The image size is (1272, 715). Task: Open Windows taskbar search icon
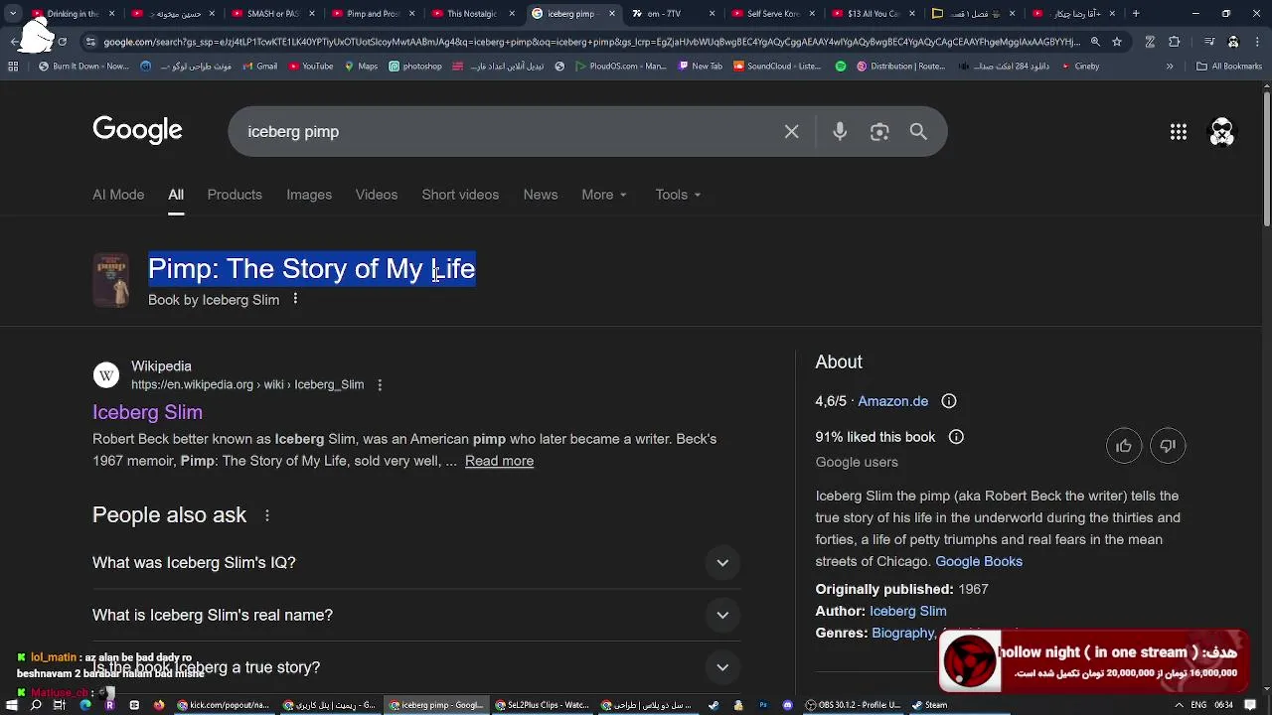point(36,705)
